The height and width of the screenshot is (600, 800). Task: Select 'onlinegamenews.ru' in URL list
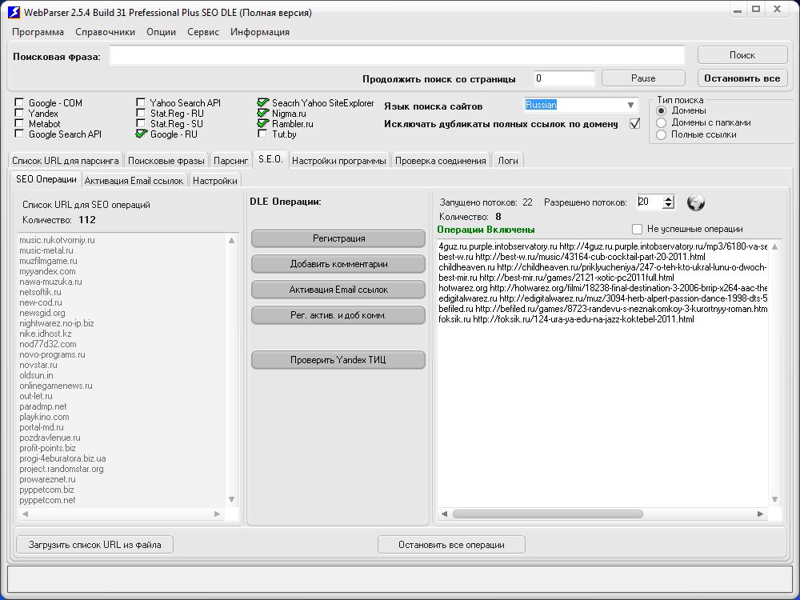pos(56,386)
